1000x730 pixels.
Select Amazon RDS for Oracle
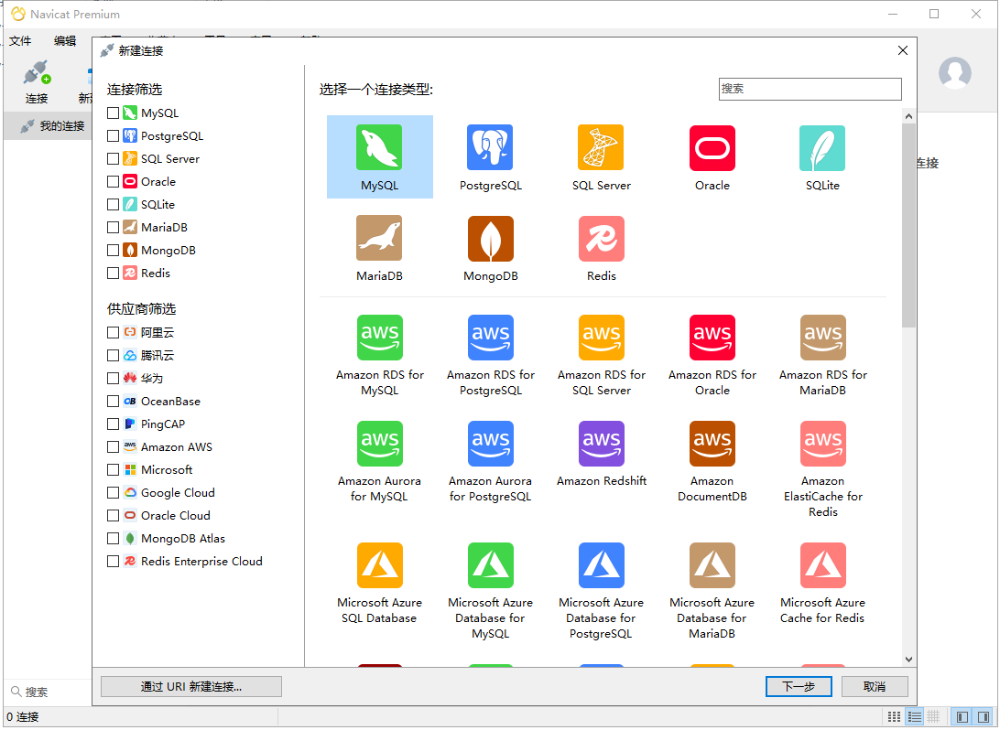click(712, 337)
